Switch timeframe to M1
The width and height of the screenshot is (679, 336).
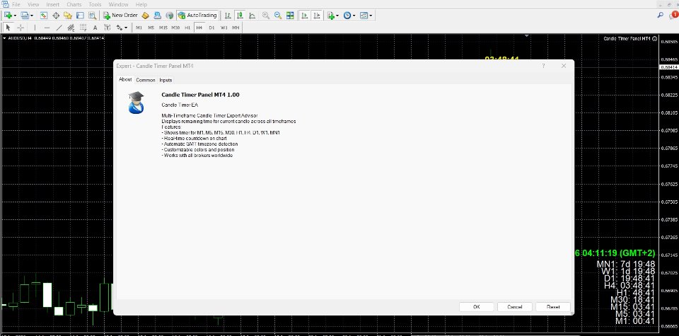pyautogui.click(x=139, y=28)
